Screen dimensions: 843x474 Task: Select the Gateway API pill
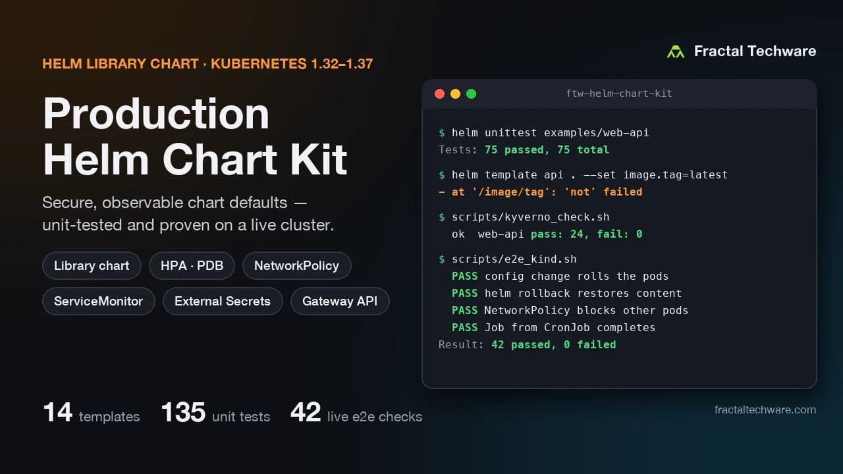pyautogui.click(x=340, y=302)
